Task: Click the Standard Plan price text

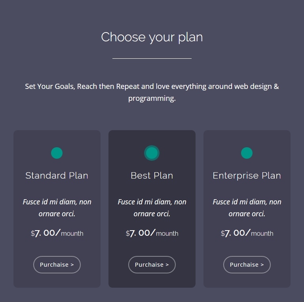Action: [57, 233]
